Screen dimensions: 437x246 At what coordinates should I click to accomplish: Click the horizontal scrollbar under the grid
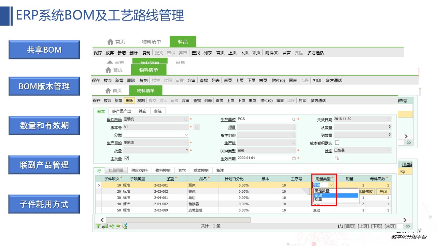click(x=178, y=220)
